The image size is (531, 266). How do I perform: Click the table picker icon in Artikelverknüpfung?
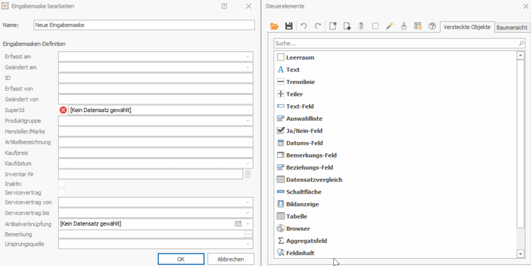coord(238,224)
